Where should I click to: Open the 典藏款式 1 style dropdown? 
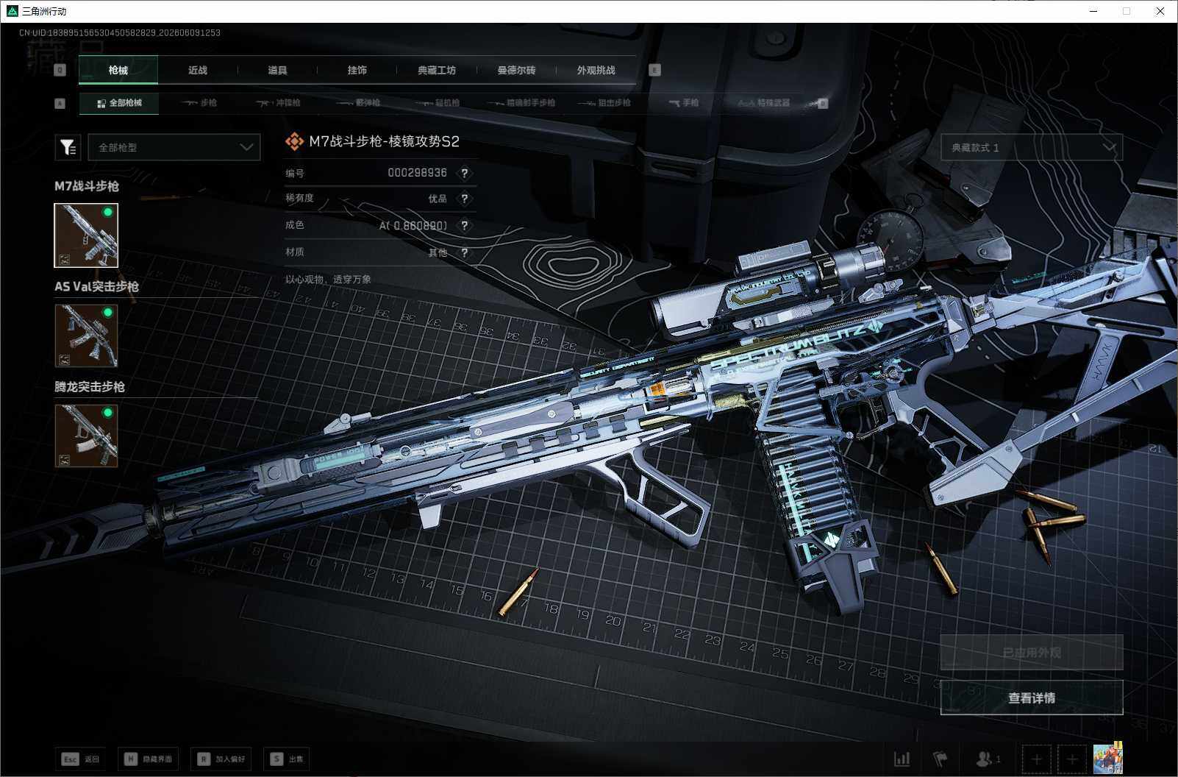pyautogui.click(x=1032, y=148)
